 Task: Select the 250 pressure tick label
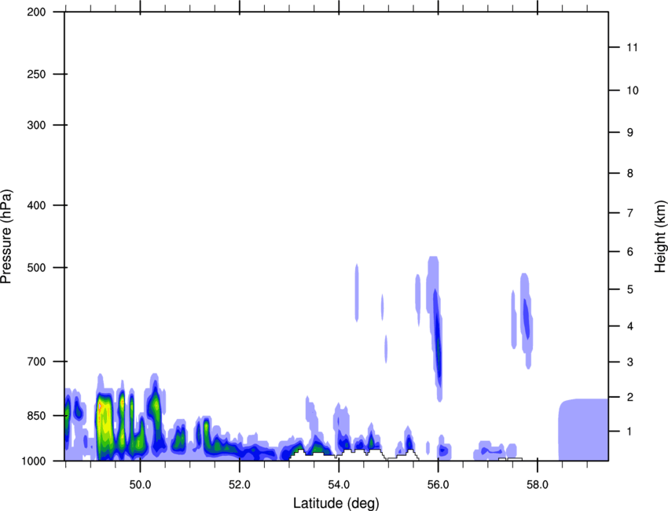pos(36,74)
